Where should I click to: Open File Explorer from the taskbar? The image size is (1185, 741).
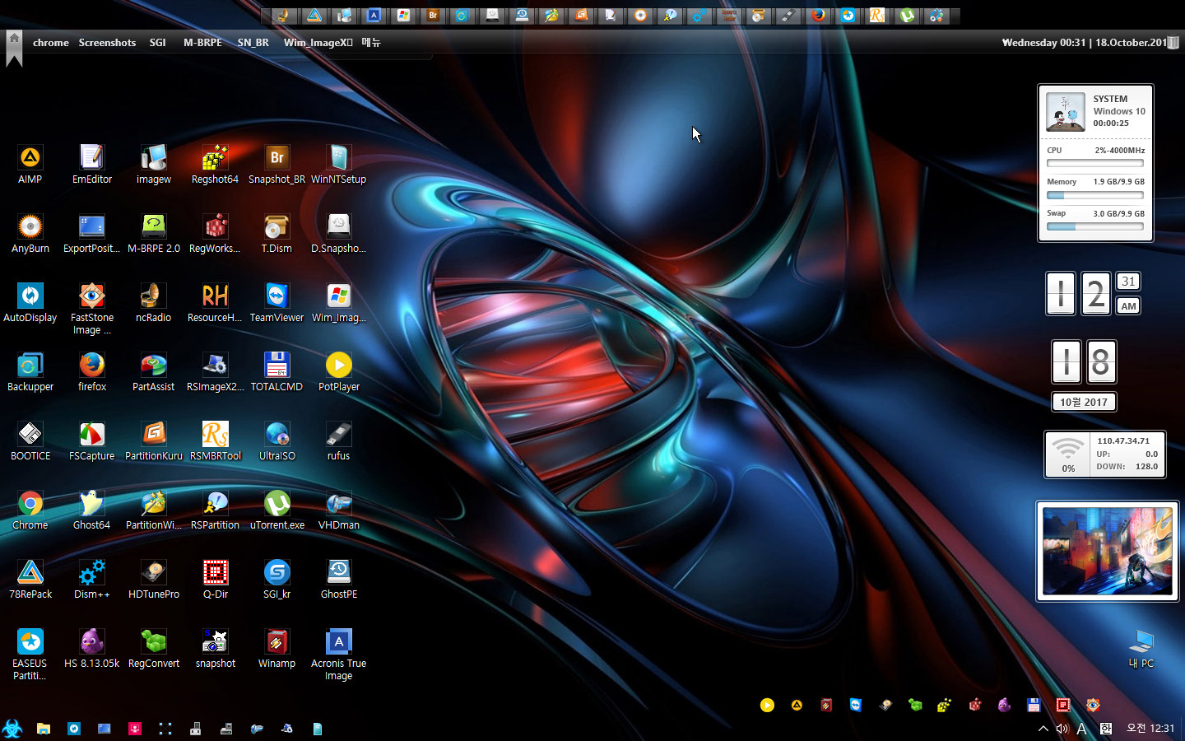point(44,729)
